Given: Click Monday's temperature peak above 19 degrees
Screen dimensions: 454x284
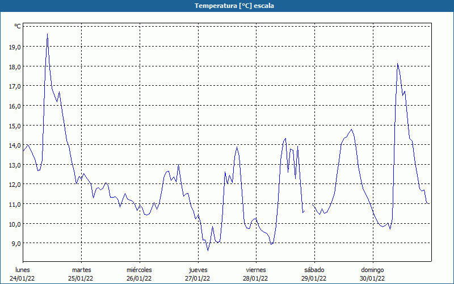Looking at the screenshot, I should click(x=48, y=34).
